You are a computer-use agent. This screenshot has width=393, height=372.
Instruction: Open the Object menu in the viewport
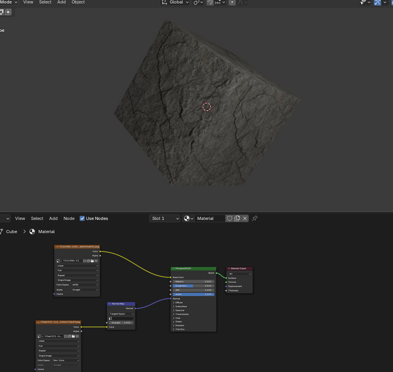(78, 2)
